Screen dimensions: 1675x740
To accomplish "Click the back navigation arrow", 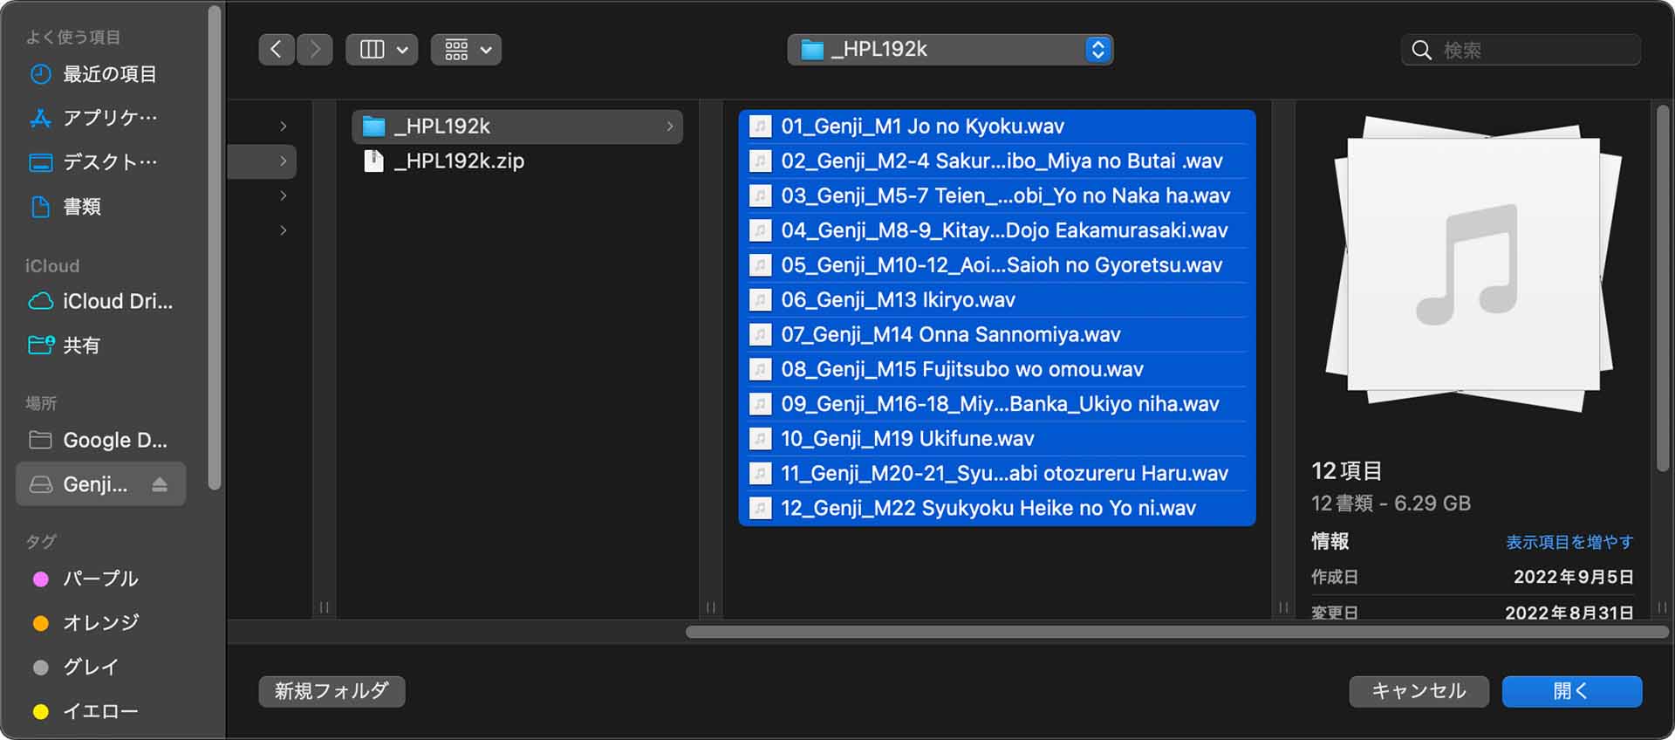I will tap(277, 50).
